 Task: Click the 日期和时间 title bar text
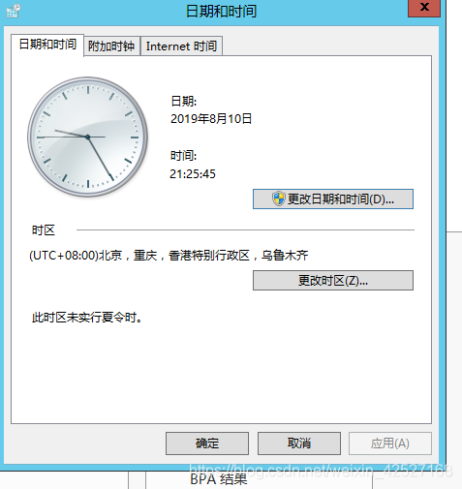pos(221,12)
